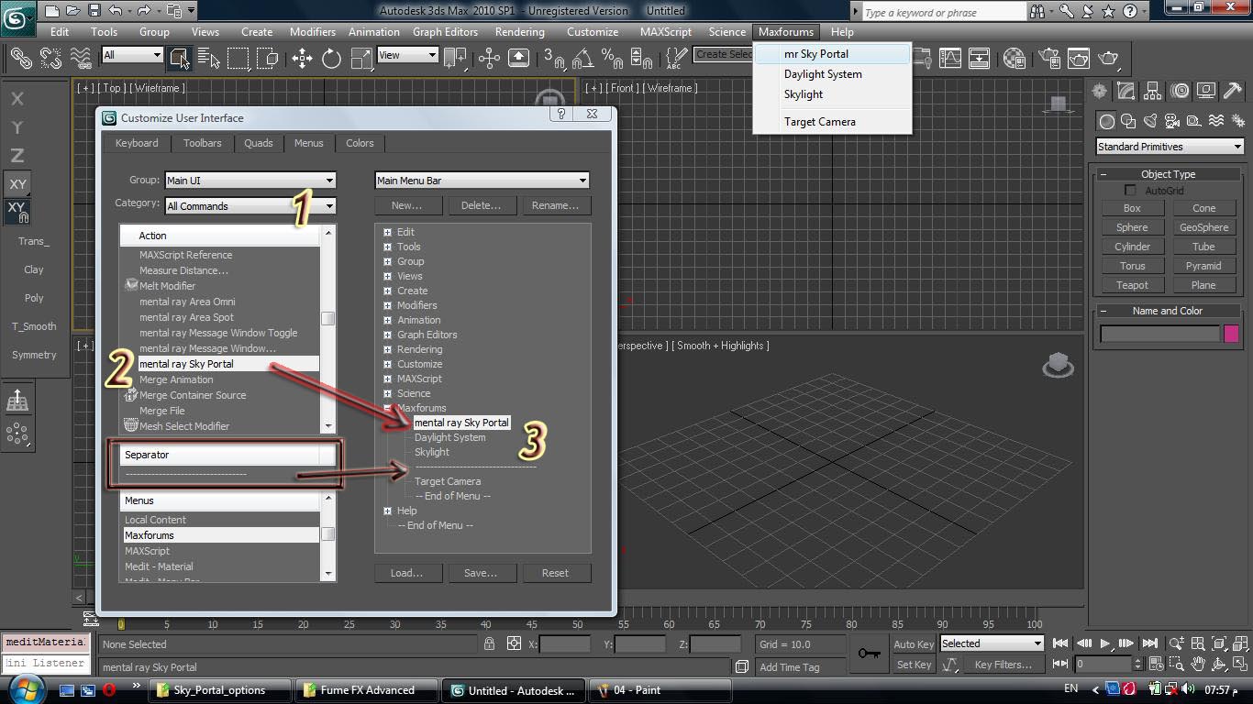The height and width of the screenshot is (704, 1253).
Task: Toggle the AutoGrid checkbox
Action: (1130, 191)
